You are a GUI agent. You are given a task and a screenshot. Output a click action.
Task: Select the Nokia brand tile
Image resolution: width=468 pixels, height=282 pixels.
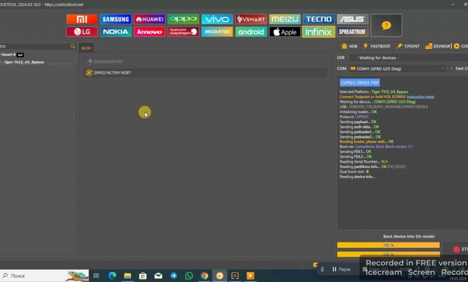(x=116, y=32)
